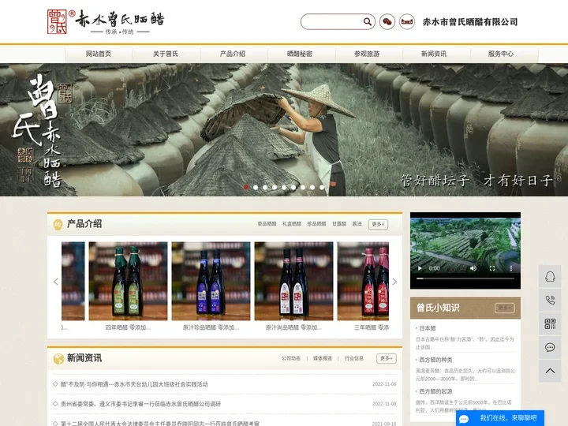The height and width of the screenshot is (426, 568).
Task: Open the shop icon beside WeChat
Action: coord(407,22)
